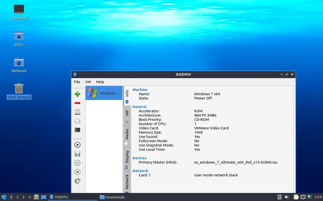This screenshot has width=323, height=201.
Task: Click the 'Use Local Time:' label
Action: click(x=152, y=149)
